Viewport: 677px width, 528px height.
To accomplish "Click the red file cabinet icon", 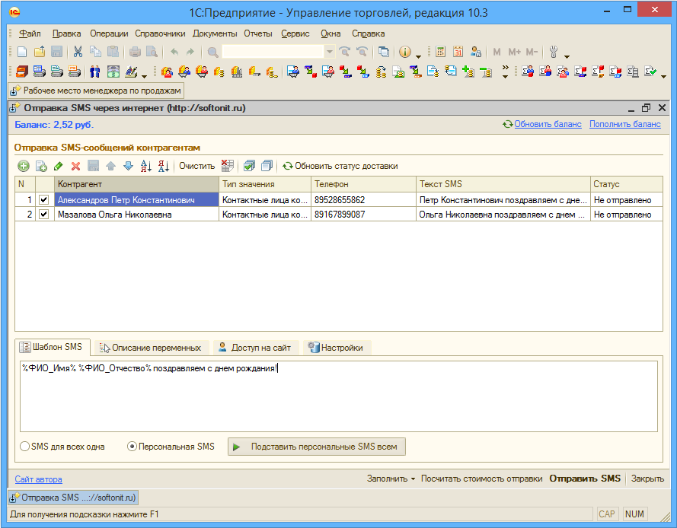I will click(21, 72).
